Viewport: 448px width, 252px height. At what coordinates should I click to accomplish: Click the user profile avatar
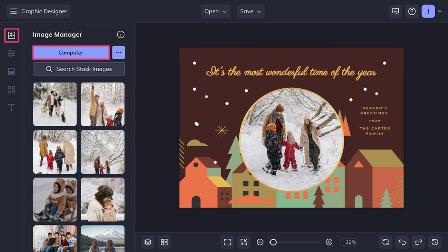point(428,11)
